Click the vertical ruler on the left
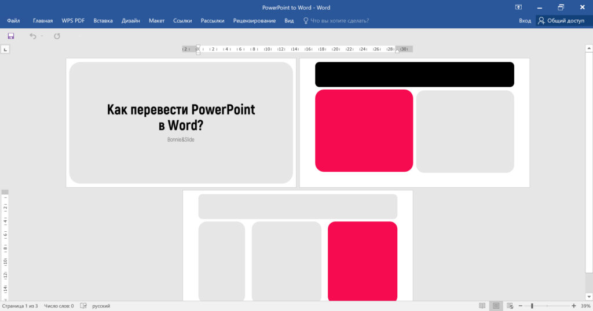 (x=5, y=245)
